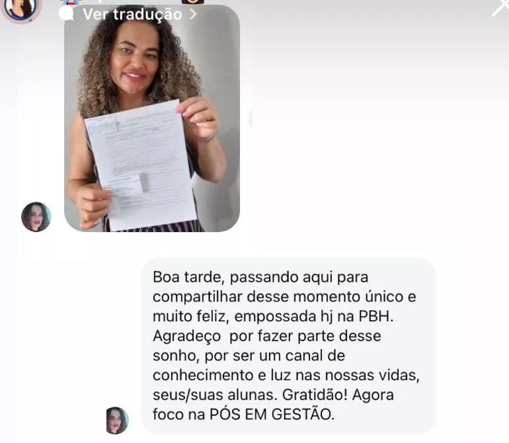Tap the PÓS EM GESTÃO text in the message
509x443 pixels.
pyautogui.click(x=272, y=415)
